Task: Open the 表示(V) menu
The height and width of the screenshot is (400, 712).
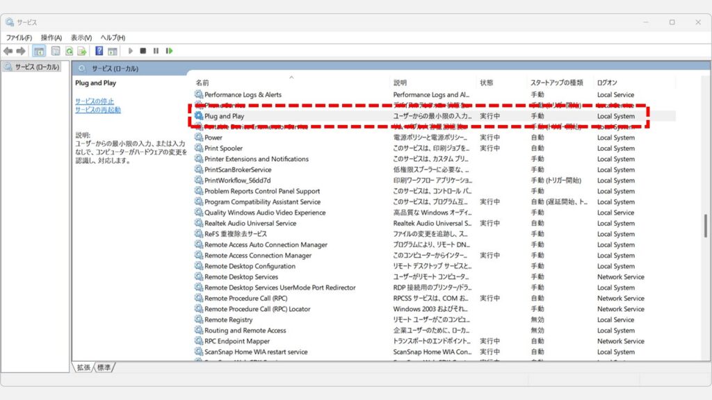Action: coord(81,37)
